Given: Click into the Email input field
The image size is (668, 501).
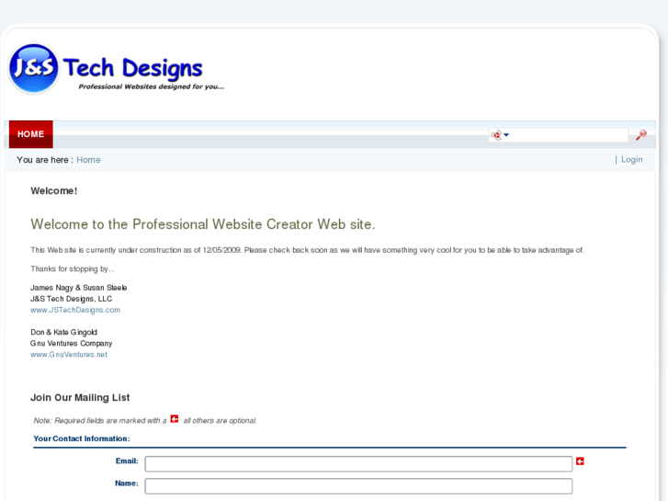Looking at the screenshot, I should point(358,464).
